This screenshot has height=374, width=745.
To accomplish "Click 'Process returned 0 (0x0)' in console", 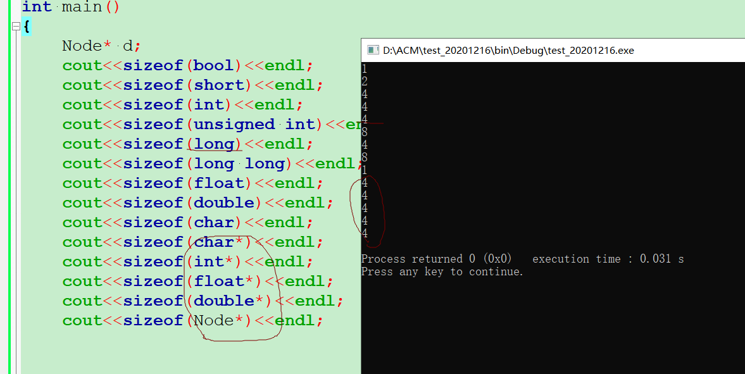I will pos(436,259).
